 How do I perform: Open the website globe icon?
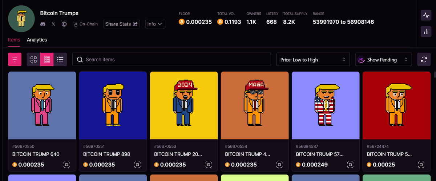(x=64, y=24)
